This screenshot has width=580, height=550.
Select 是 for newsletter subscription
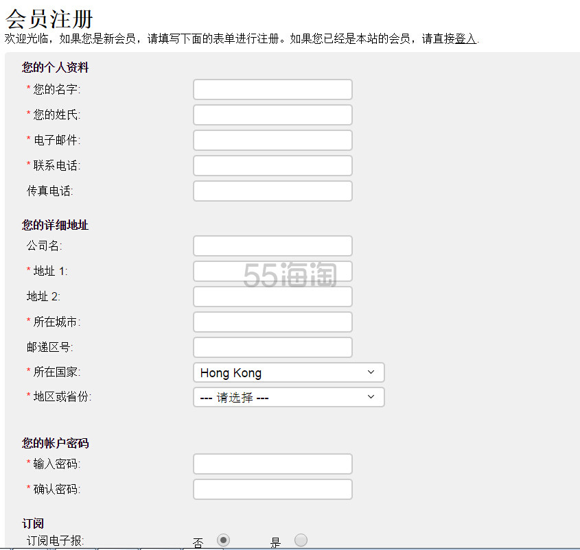301,540
